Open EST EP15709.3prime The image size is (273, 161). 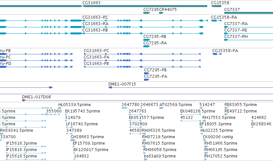pyautogui.click(x=89, y=144)
